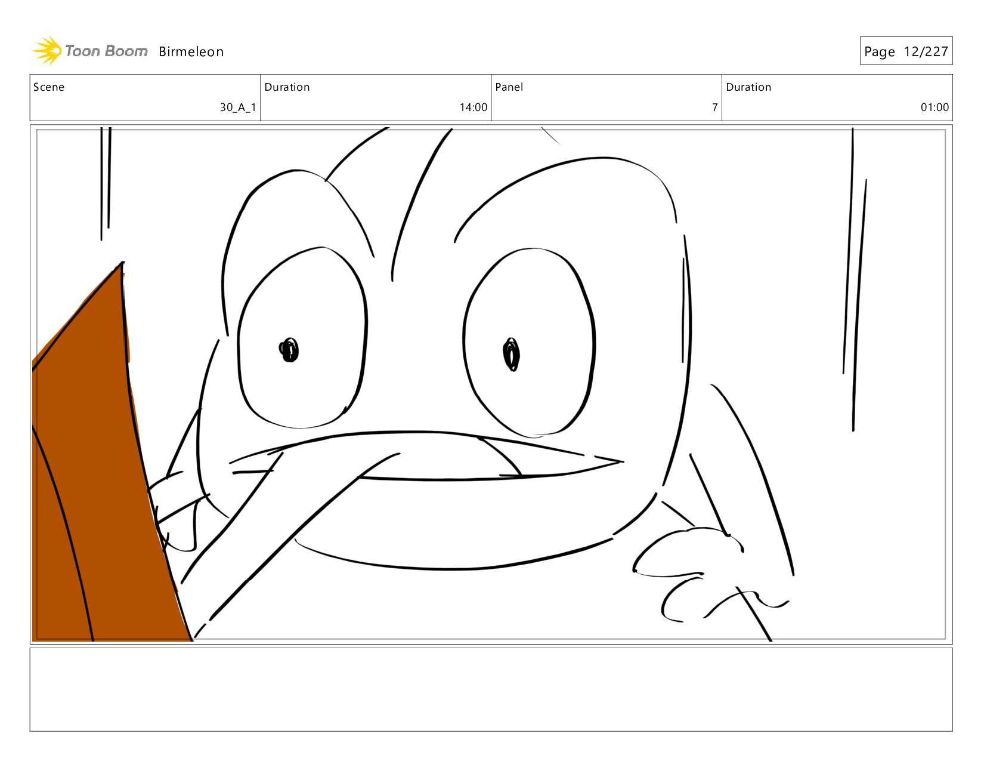The height and width of the screenshot is (761, 984).
Task: Click the scene value 30_A_1
Action: (238, 107)
